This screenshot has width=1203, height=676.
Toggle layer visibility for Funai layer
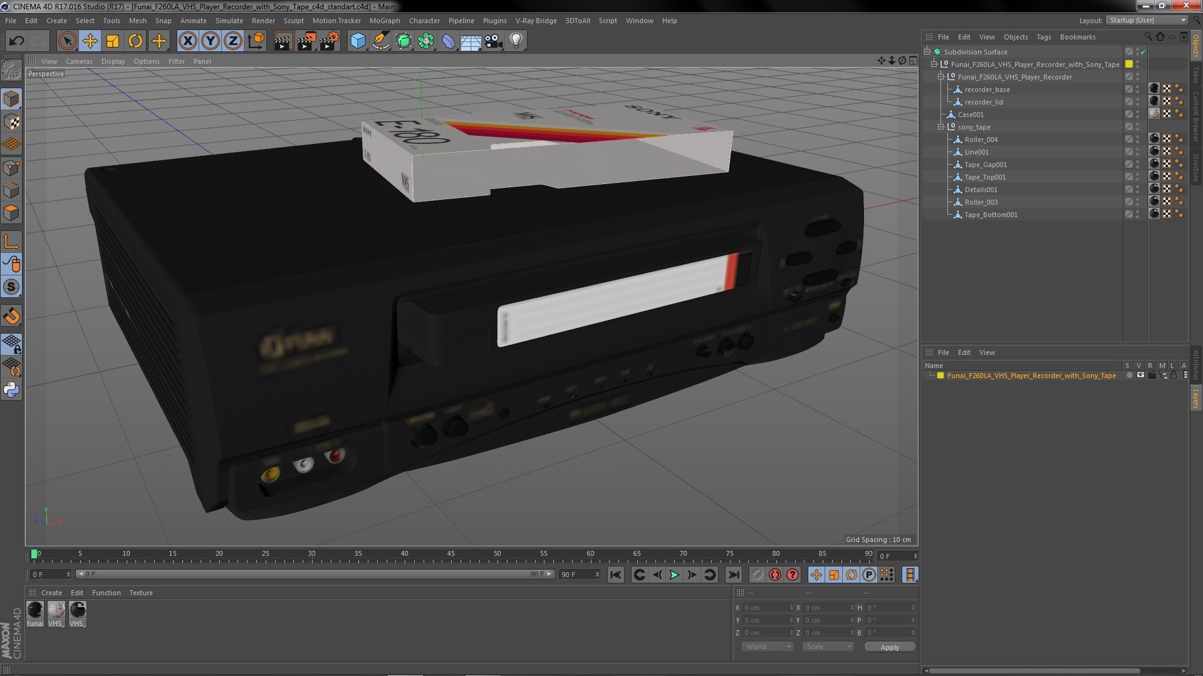pos(1140,376)
